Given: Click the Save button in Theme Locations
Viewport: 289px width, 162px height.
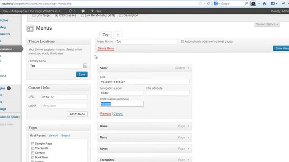Looking at the screenshot, I should 82,74.
